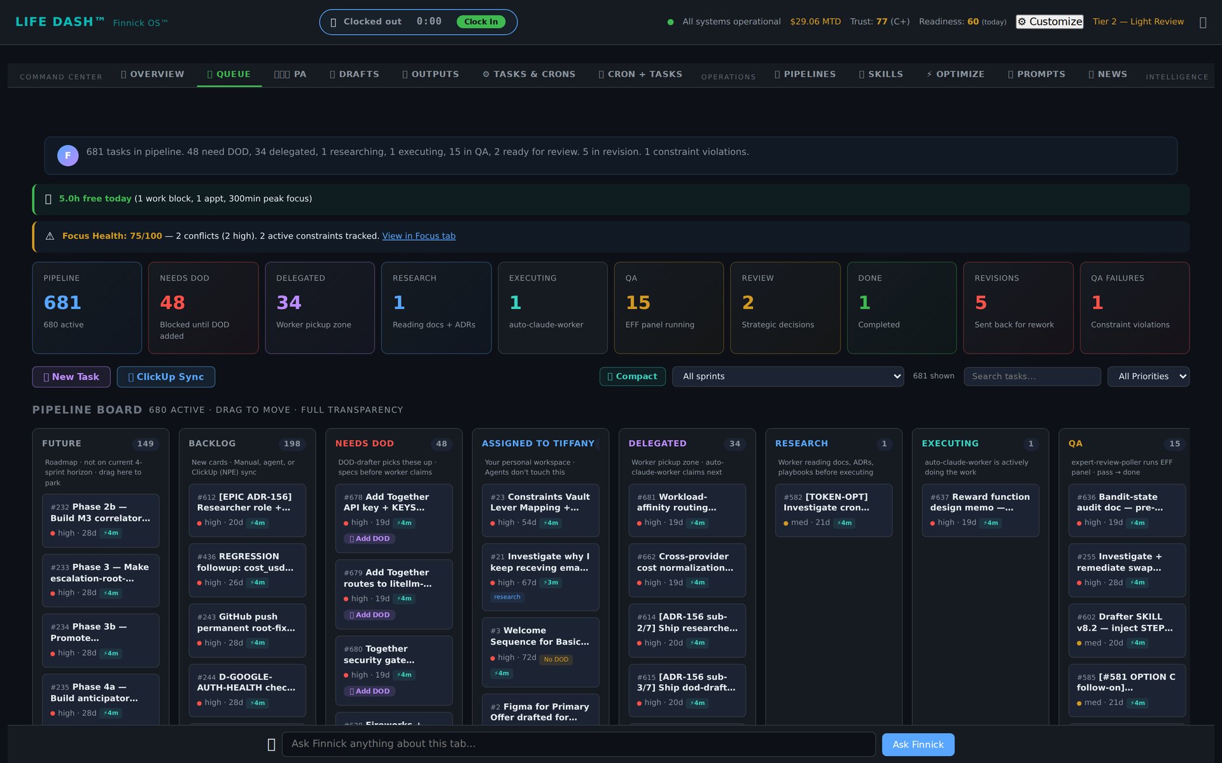1222x763 pixels.
Task: Click the F avatar in the pipeline summary
Action: [67, 156]
